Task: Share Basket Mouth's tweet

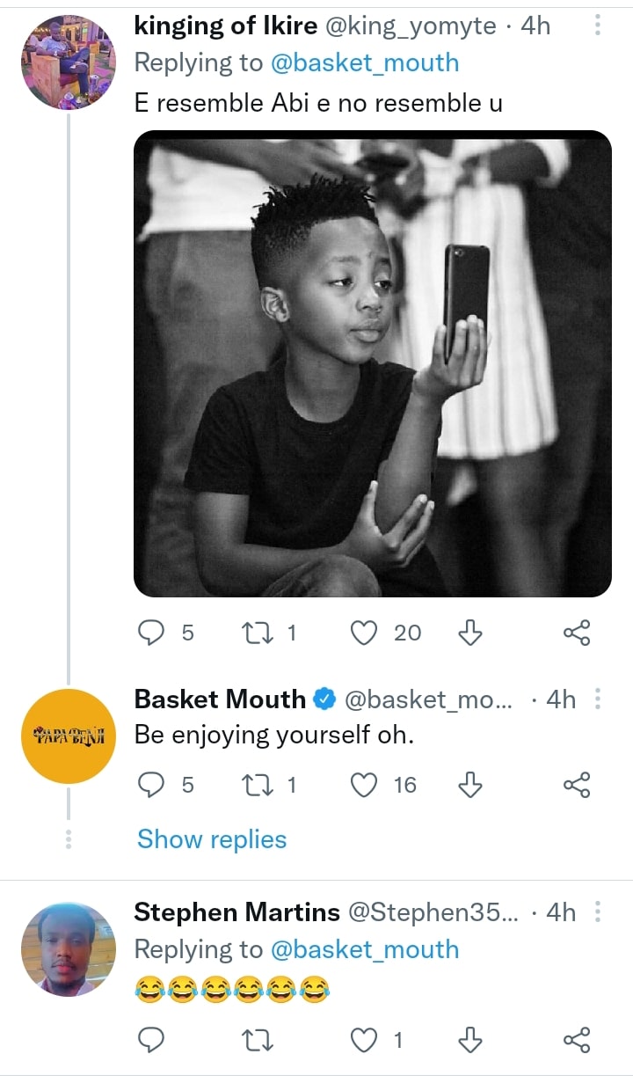Action: [x=576, y=784]
